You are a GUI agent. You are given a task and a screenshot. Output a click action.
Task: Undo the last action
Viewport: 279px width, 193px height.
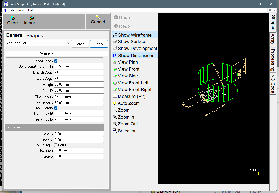(x=122, y=18)
